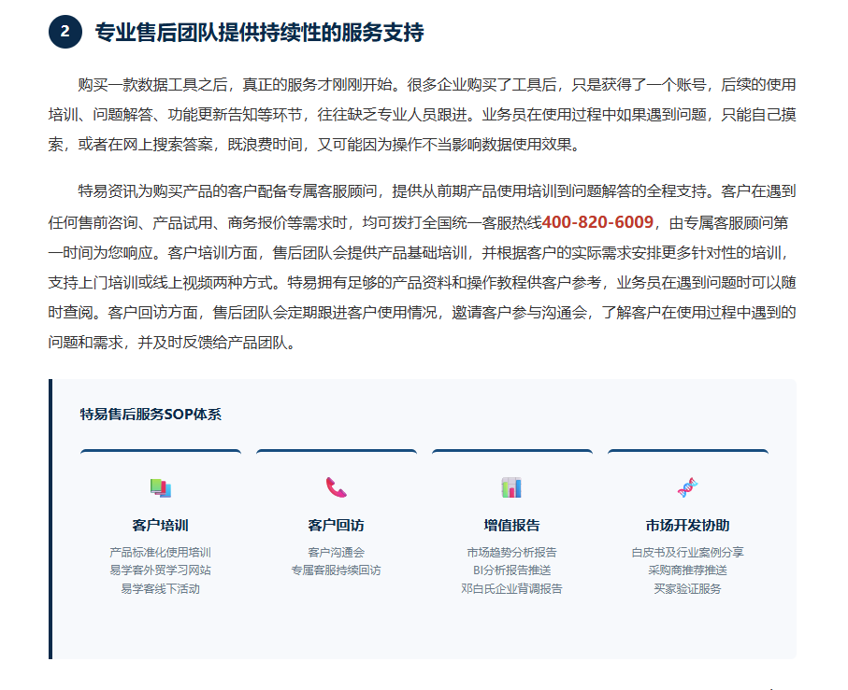Image resolution: width=848 pixels, height=690 pixels.
Task: Click the DNA helix icon above 市场开发协助
Action: [687, 487]
